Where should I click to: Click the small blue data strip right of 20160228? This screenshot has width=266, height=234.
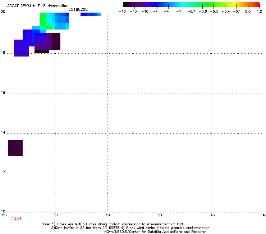click(x=91, y=14)
